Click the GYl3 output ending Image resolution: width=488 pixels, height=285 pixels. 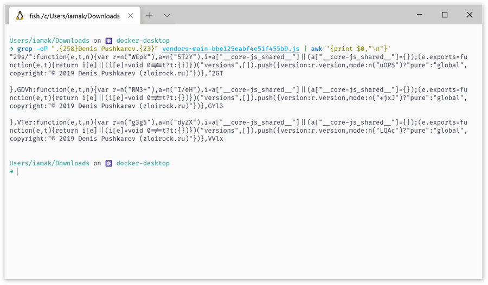tap(215, 106)
